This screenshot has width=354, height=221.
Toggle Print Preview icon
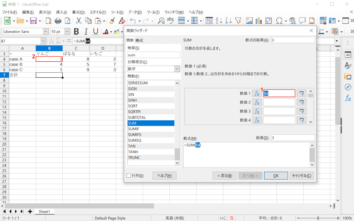(68, 20)
